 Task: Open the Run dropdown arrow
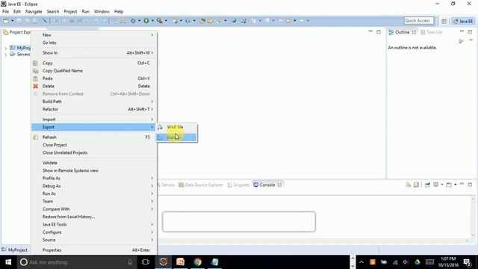[x=152, y=21]
